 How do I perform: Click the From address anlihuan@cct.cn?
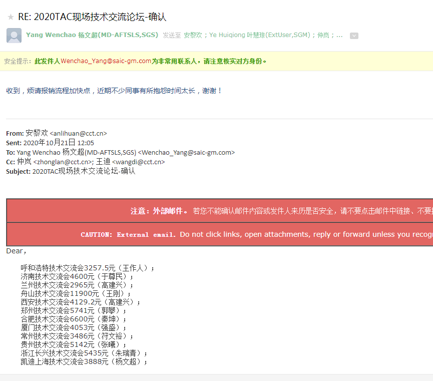pyautogui.click(x=79, y=134)
